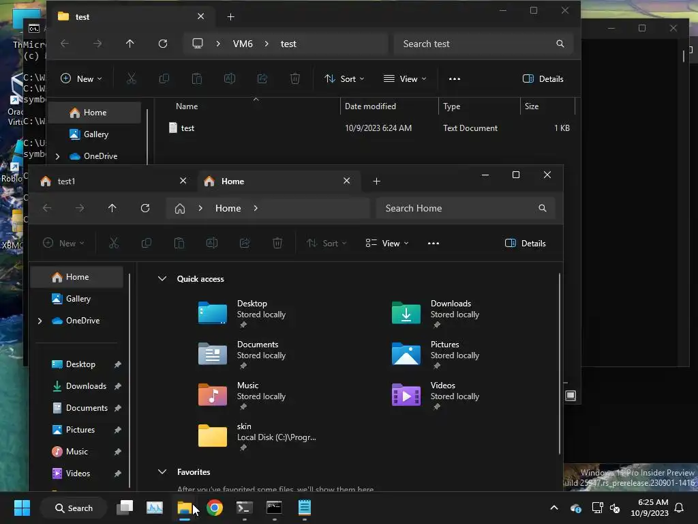Select pinned Downloads in Home window sidebar
This screenshot has height=524, width=698.
[86, 386]
